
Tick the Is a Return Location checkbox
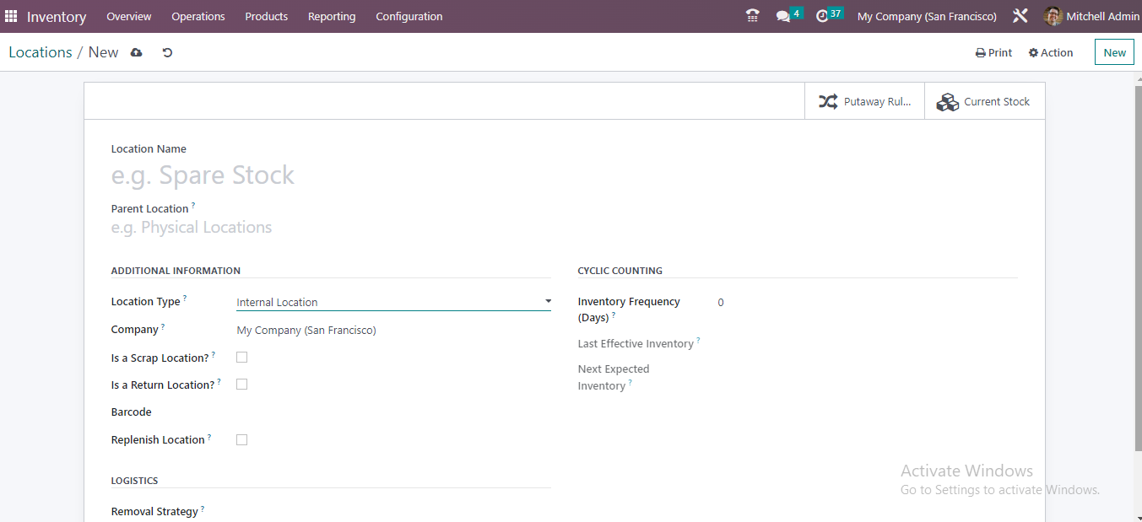point(242,385)
